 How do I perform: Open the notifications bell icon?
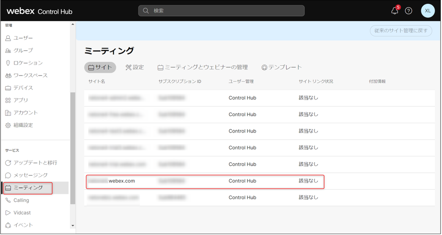point(395,11)
